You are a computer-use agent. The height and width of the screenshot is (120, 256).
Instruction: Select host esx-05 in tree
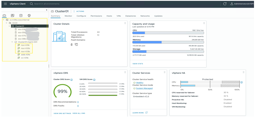(21, 32)
